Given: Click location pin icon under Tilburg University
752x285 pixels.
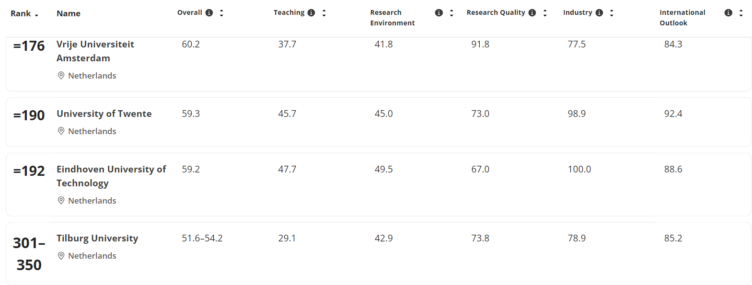Looking at the screenshot, I should pyautogui.click(x=61, y=256).
